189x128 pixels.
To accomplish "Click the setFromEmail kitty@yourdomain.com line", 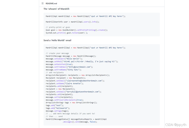I will [69, 67].
